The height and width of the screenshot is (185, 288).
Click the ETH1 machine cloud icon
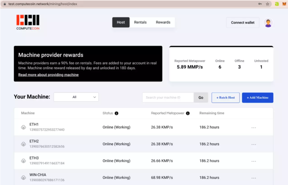pos(23,127)
